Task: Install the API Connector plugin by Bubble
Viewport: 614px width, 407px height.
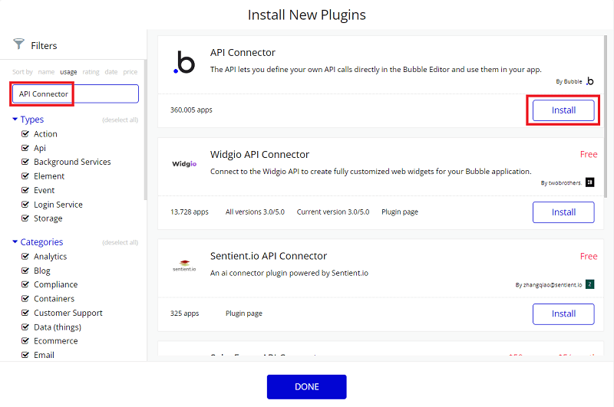Action: (x=563, y=110)
